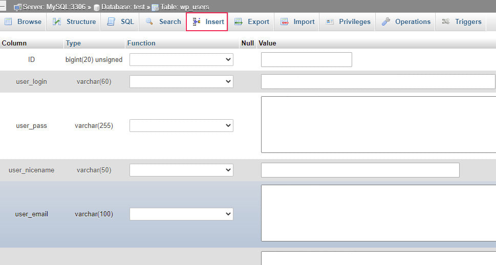Click the Server: MySQL:3306 breadcrumb link
The height and width of the screenshot is (265, 496).
click(x=54, y=7)
